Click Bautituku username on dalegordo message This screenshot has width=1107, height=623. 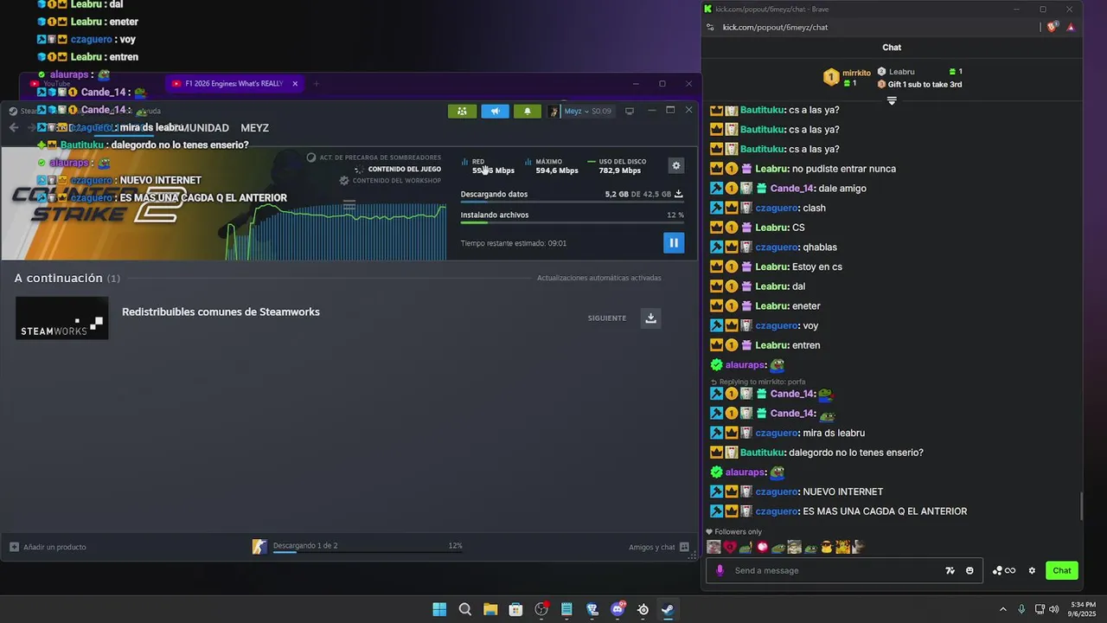(762, 453)
